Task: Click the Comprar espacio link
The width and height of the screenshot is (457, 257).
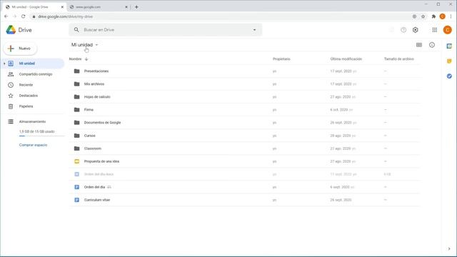Action: tap(33, 145)
